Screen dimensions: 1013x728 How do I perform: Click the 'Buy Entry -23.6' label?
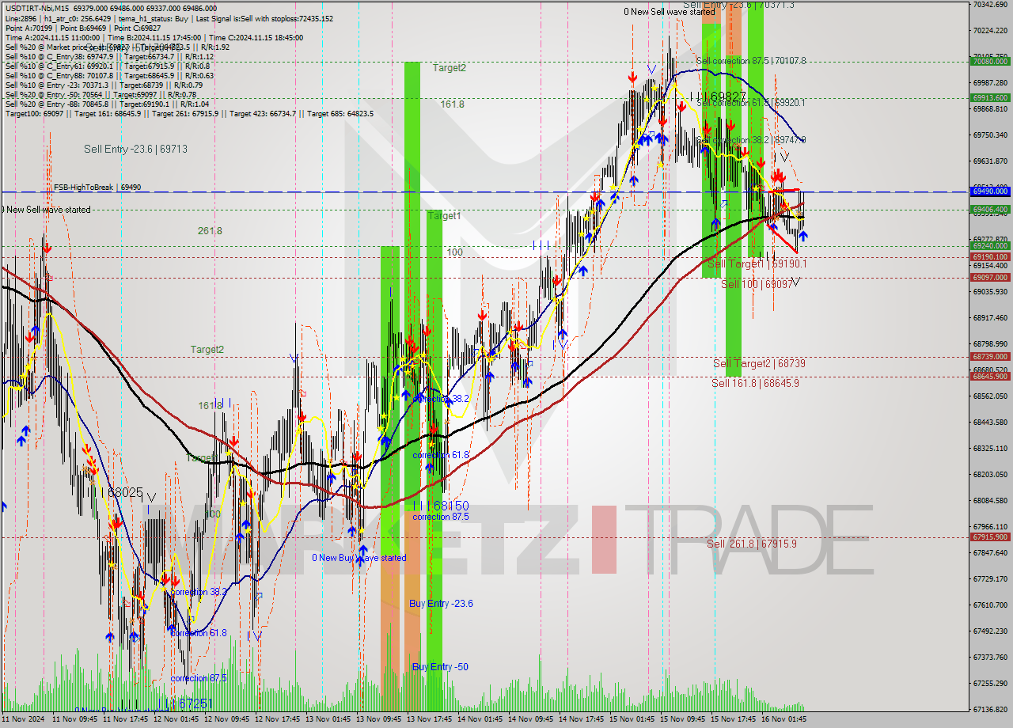441,604
